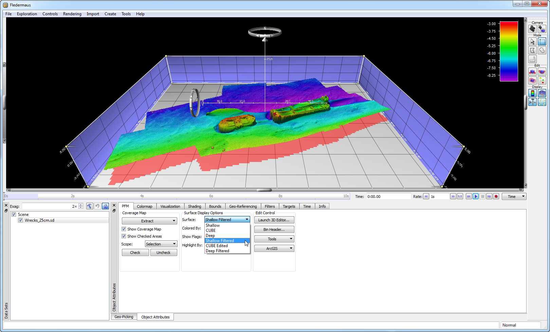Switch to the Colormap tab
This screenshot has width=550, height=332.
click(144, 206)
